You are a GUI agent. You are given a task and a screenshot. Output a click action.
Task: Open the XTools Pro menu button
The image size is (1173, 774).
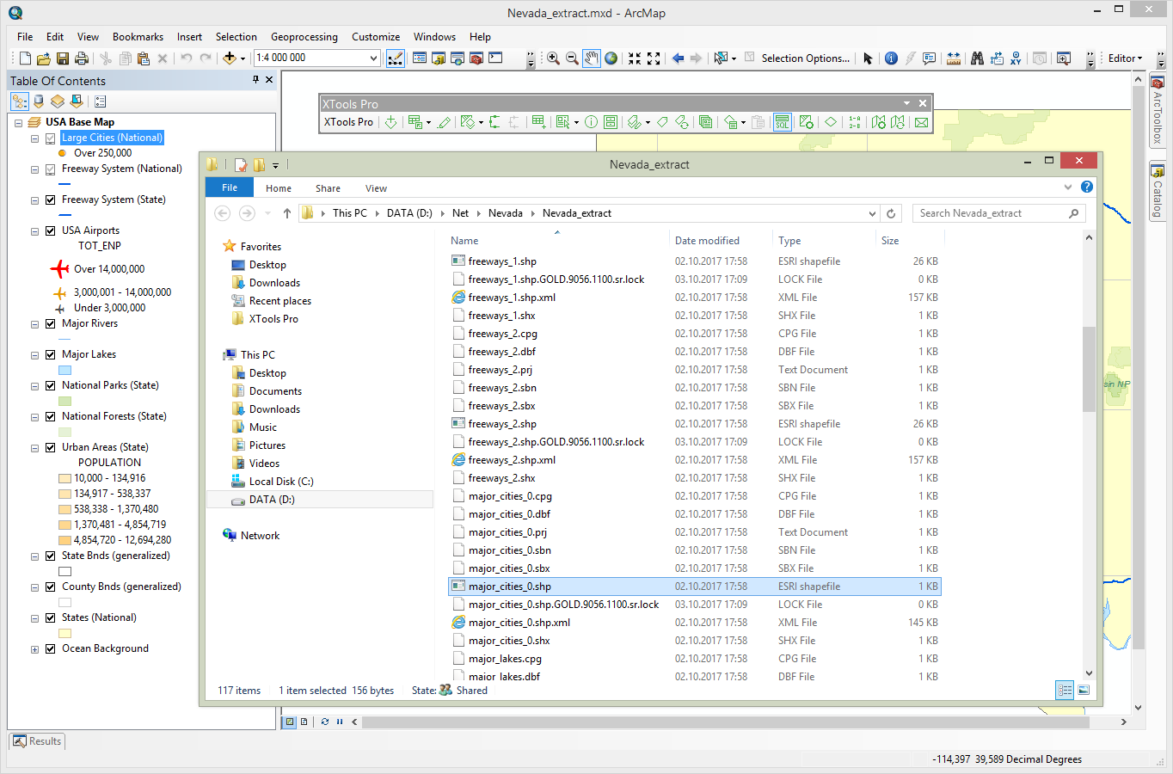point(348,122)
